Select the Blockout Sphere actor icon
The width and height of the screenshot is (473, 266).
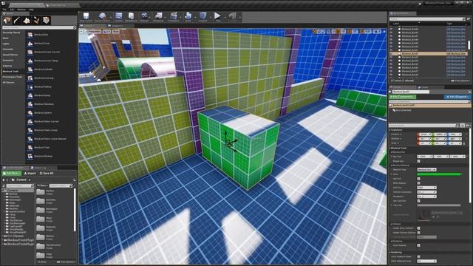[x=30, y=113]
